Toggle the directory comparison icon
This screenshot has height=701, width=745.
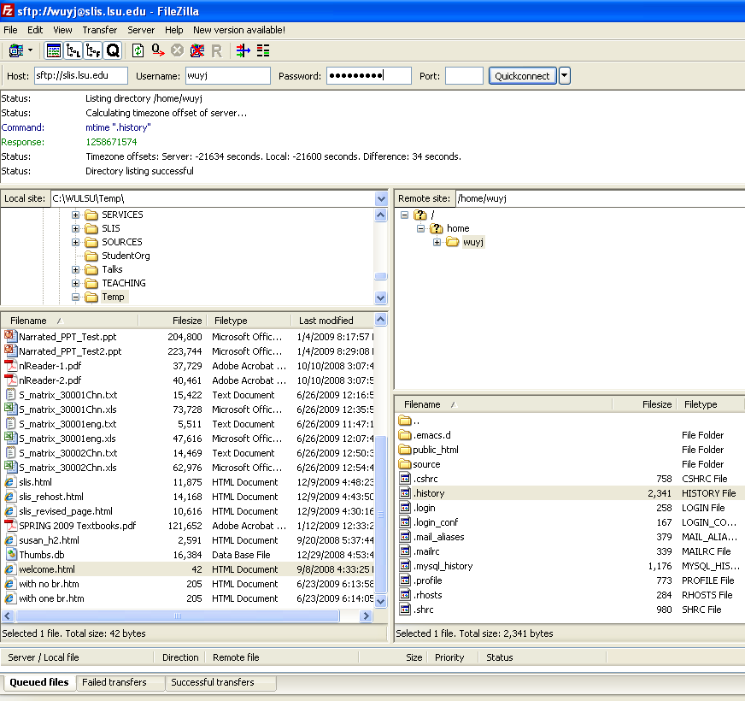(263, 50)
